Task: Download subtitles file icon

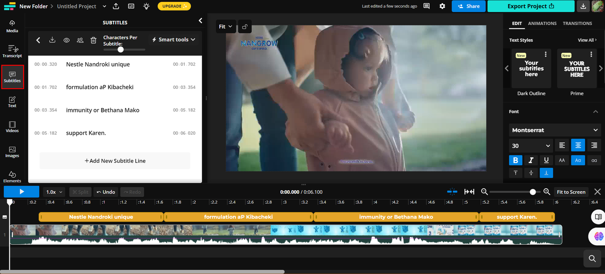Action: [x=52, y=40]
